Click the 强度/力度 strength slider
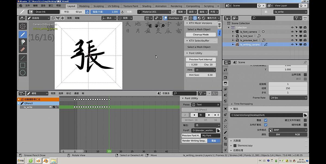326x164 pixels. coord(105,12)
